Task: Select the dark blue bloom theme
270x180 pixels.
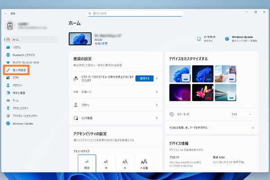Action: click(x=202, y=74)
